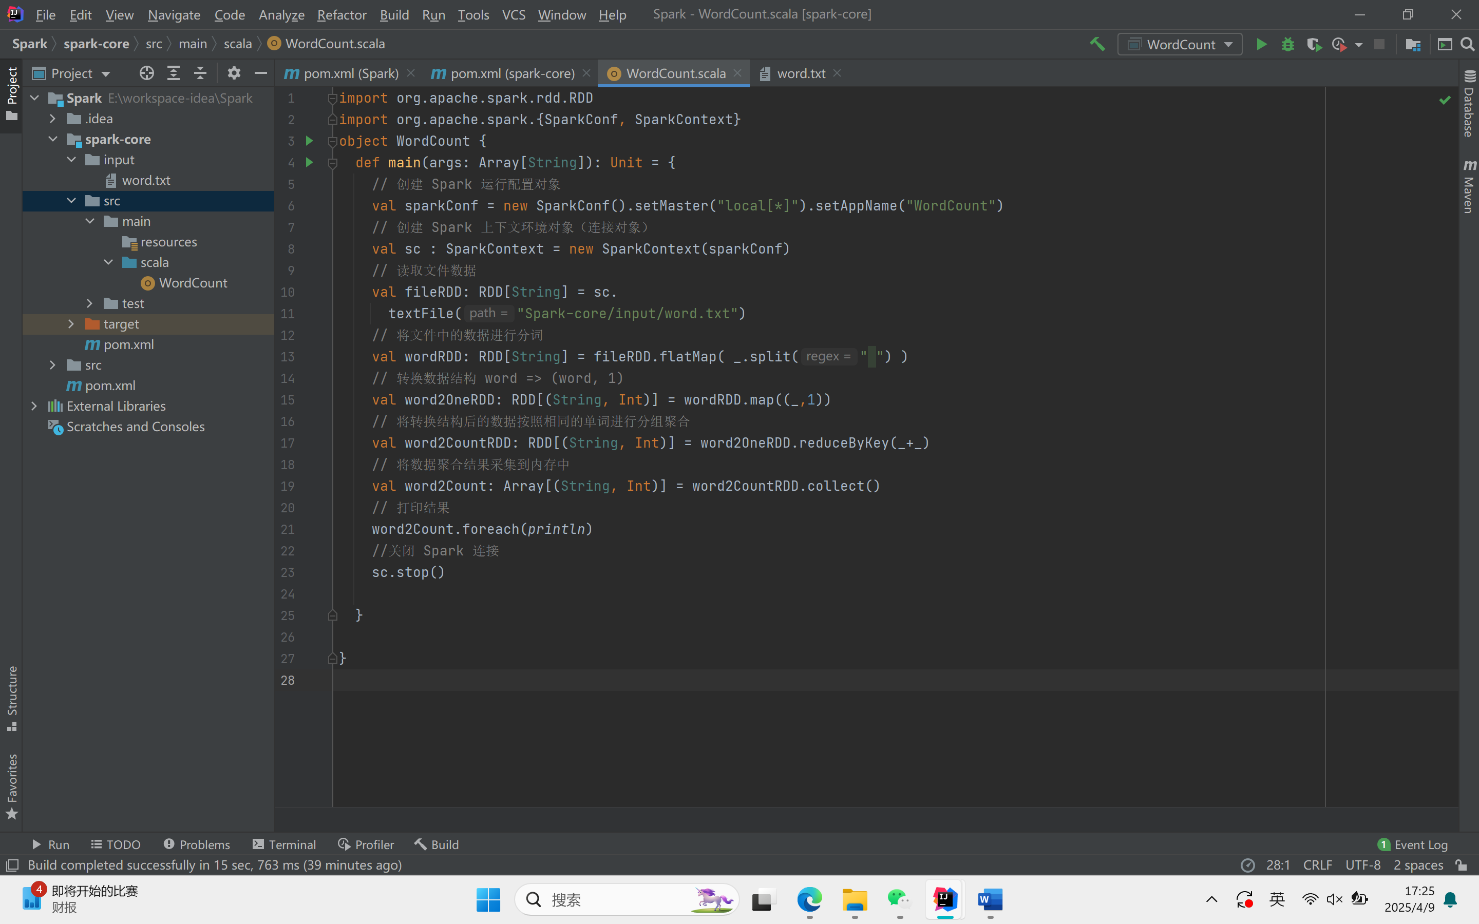This screenshot has height=924, width=1479.
Task: Expand the test folder
Action: (x=90, y=304)
